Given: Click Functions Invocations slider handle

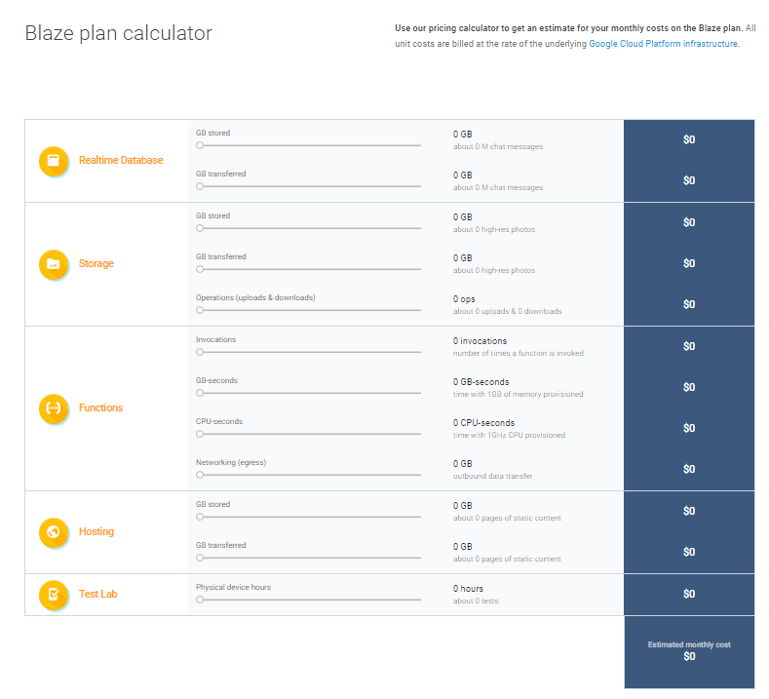Looking at the screenshot, I should click(x=200, y=352).
